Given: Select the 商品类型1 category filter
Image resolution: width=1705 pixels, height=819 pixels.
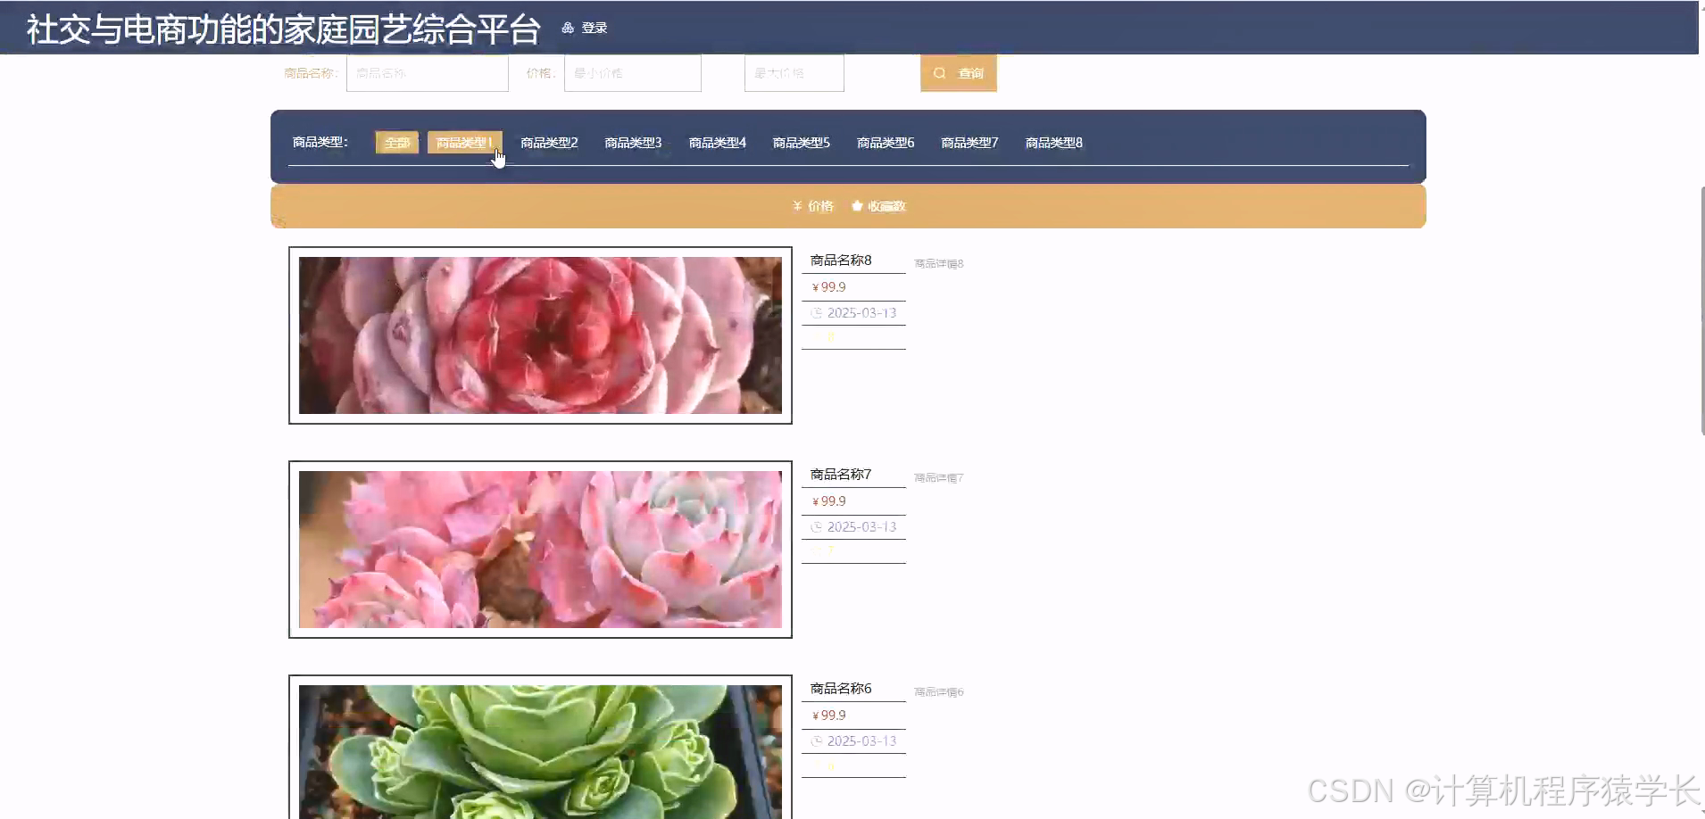Looking at the screenshot, I should tap(464, 142).
